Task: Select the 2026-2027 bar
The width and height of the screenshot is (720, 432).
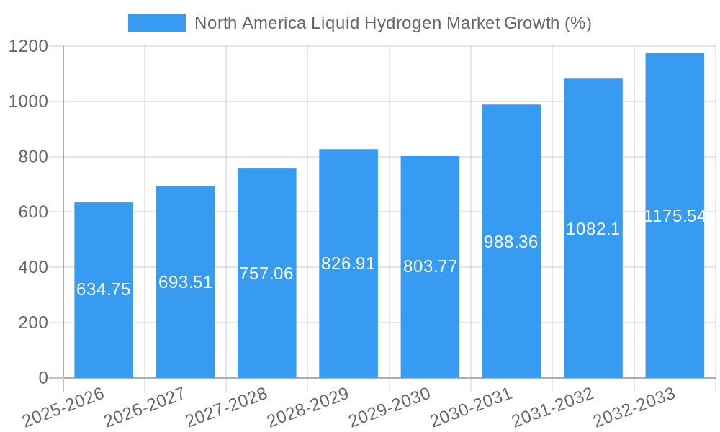Action: 186,282
